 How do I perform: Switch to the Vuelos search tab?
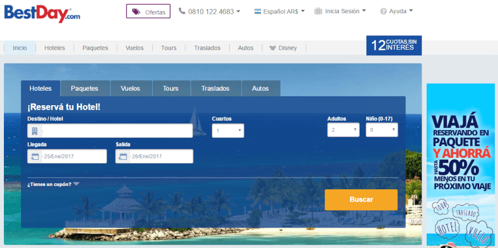(x=130, y=89)
